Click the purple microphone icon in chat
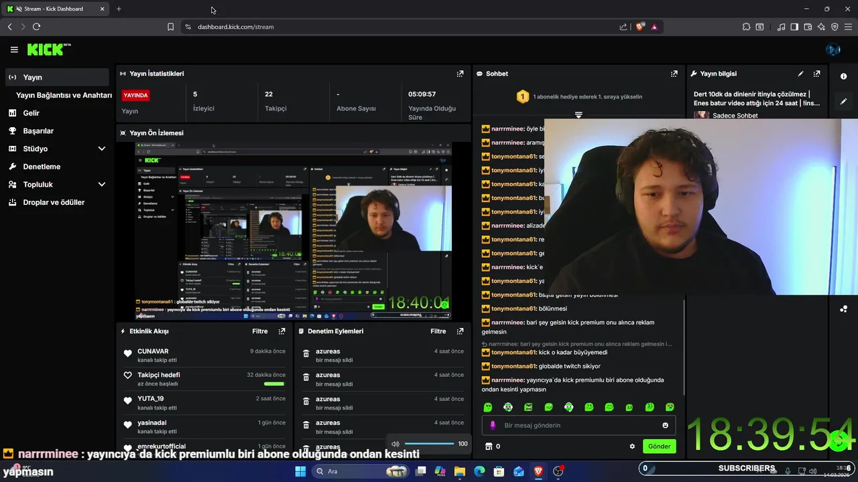 pos(493,425)
